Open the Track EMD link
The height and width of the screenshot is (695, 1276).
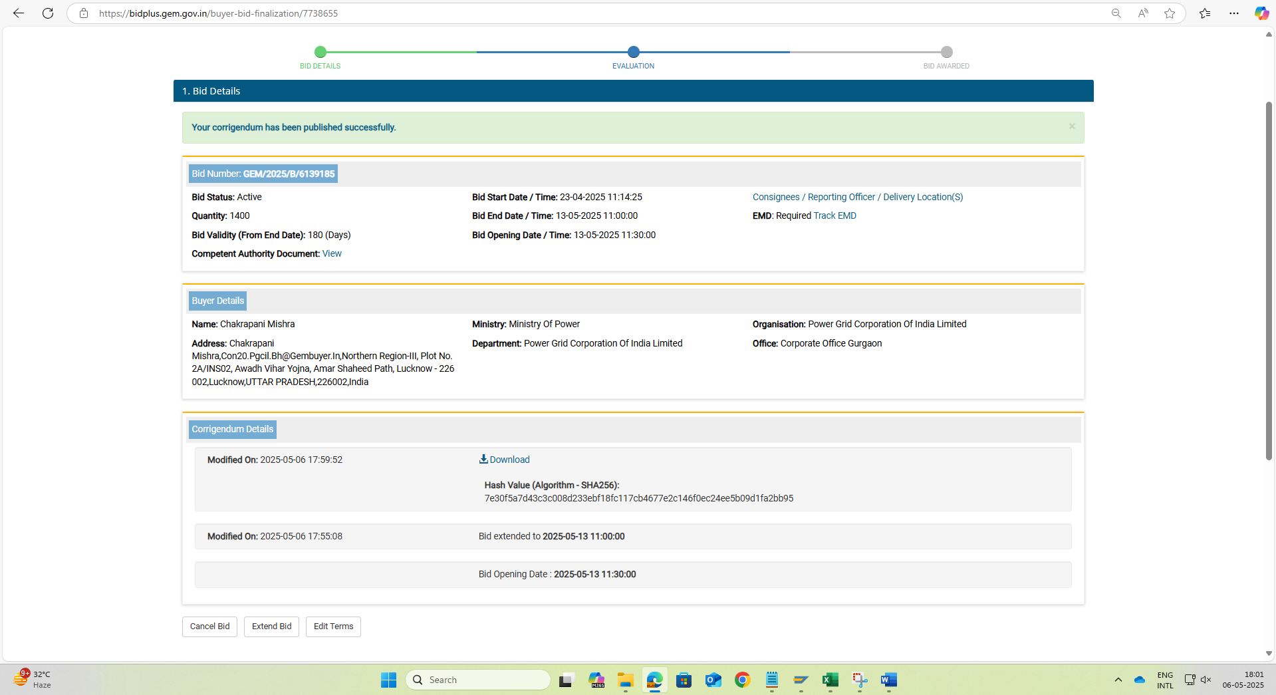pos(834,215)
